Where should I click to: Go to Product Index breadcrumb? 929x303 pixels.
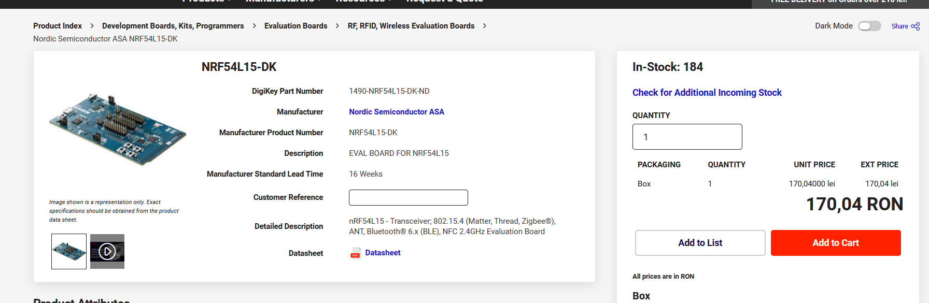(x=58, y=26)
